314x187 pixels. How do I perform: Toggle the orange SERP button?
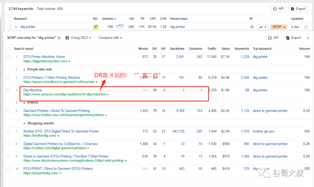click(279, 27)
